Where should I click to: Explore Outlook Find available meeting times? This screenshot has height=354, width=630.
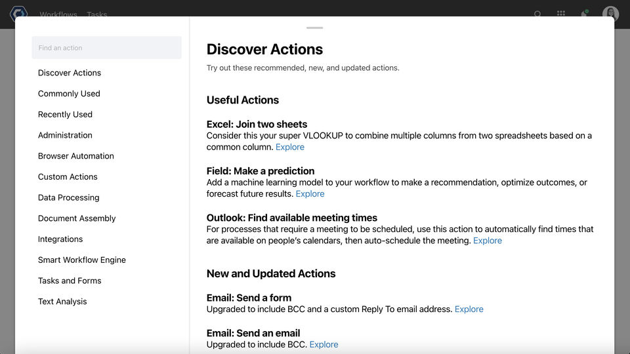click(x=488, y=241)
